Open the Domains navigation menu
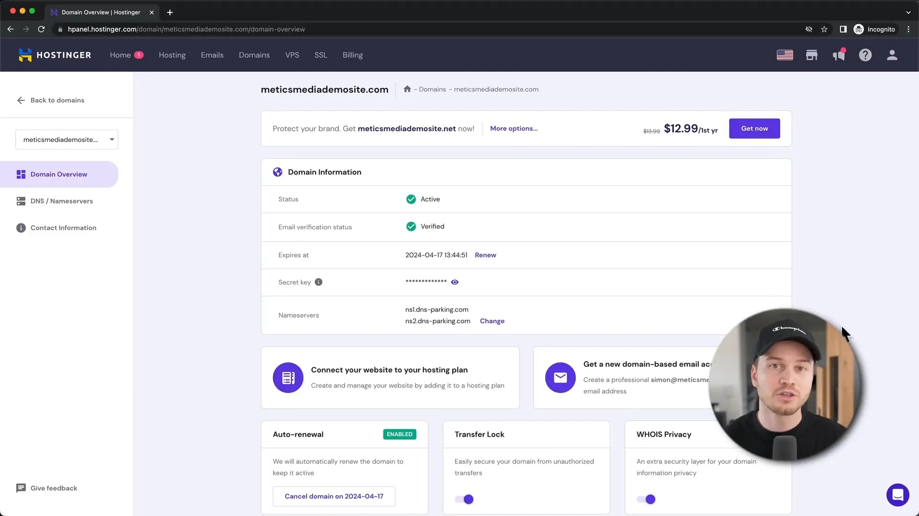The height and width of the screenshot is (516, 919). pos(254,55)
